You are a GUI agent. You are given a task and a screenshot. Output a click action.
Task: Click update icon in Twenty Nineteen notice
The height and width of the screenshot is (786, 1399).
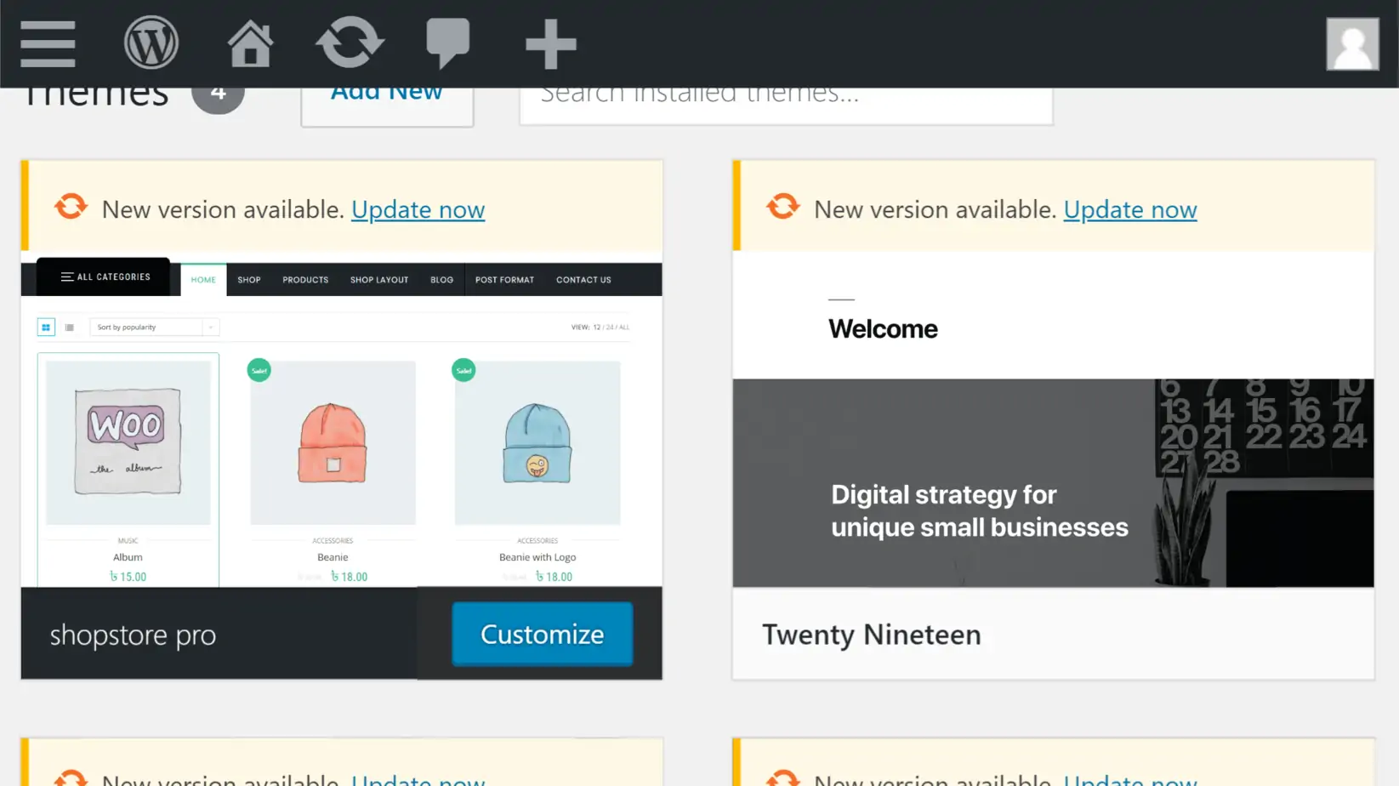click(x=782, y=206)
